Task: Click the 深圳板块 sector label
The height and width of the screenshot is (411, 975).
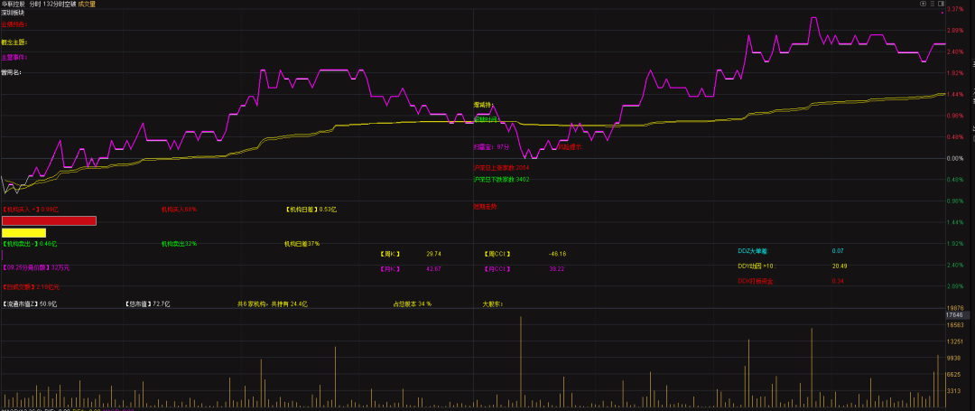Action: coord(13,14)
